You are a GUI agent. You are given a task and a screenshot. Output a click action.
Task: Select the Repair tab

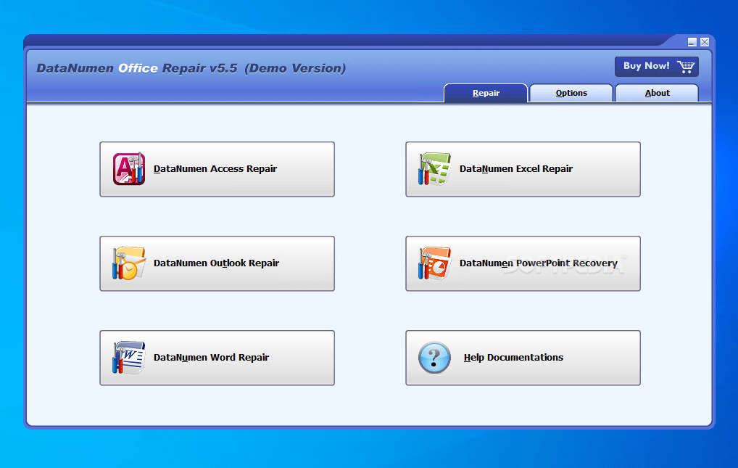pyautogui.click(x=486, y=93)
